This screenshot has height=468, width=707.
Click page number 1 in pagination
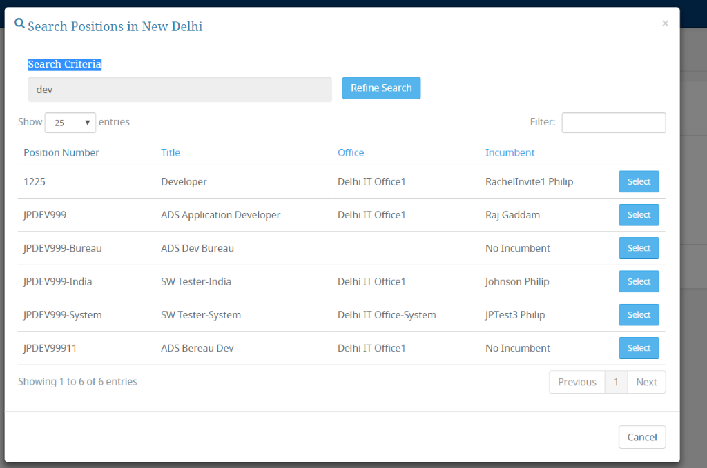616,382
